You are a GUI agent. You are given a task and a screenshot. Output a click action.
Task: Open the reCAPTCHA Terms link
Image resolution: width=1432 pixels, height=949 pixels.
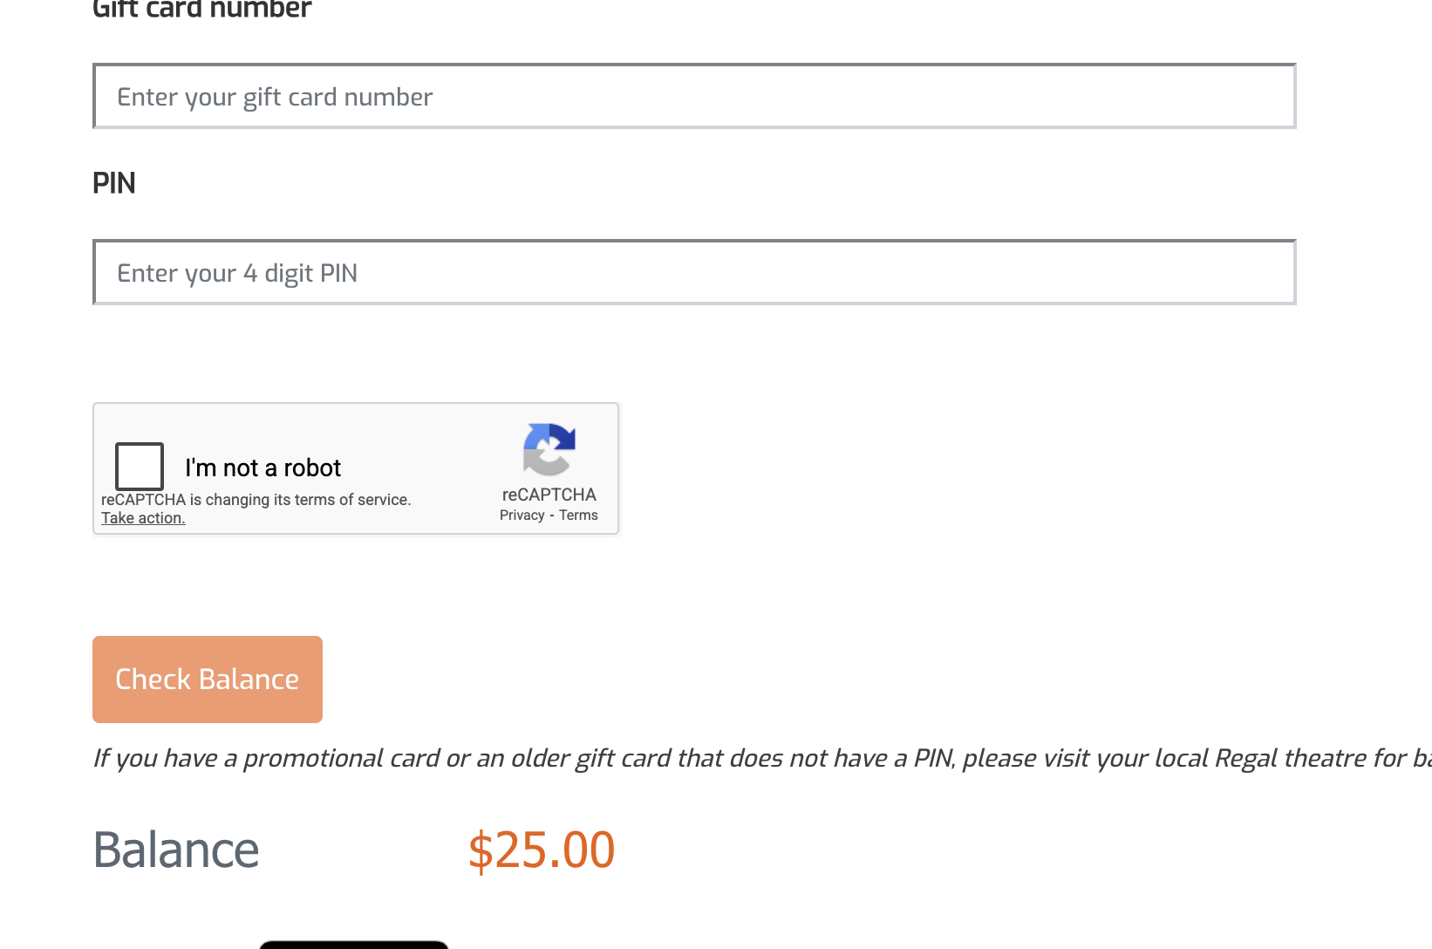click(x=578, y=515)
